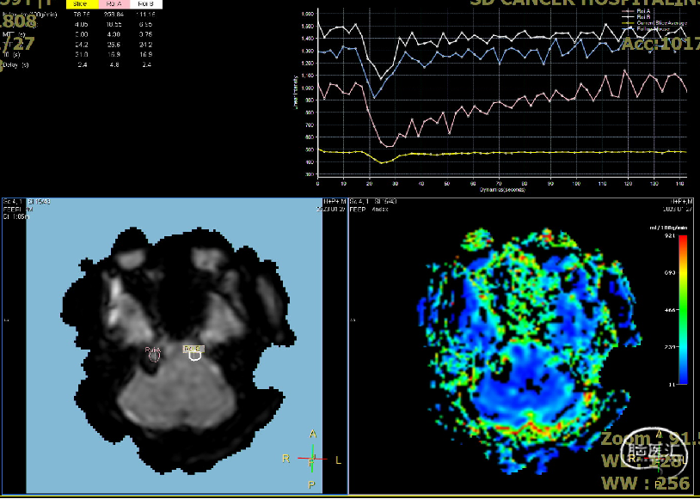Select the highlighted Roi B label tag
Viewport: 700px width, 499px height.
click(x=193, y=349)
